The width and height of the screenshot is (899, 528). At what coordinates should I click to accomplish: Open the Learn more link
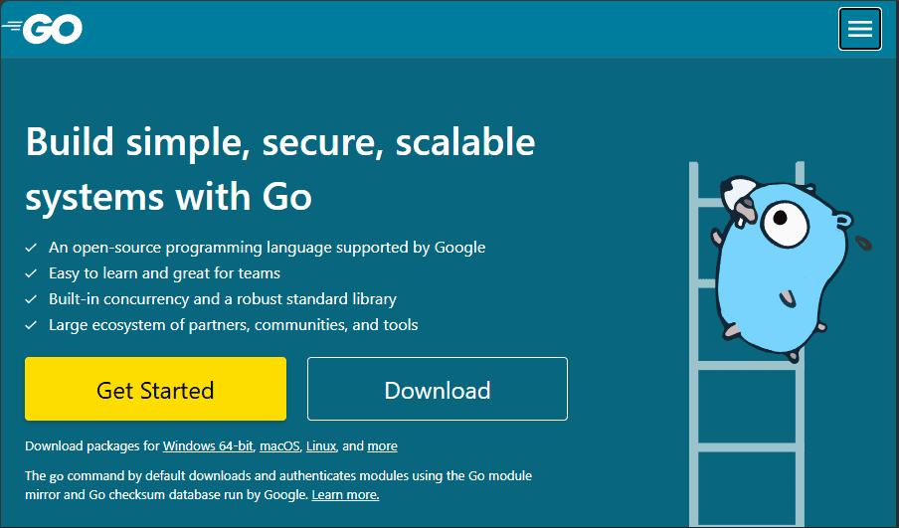[x=345, y=495]
